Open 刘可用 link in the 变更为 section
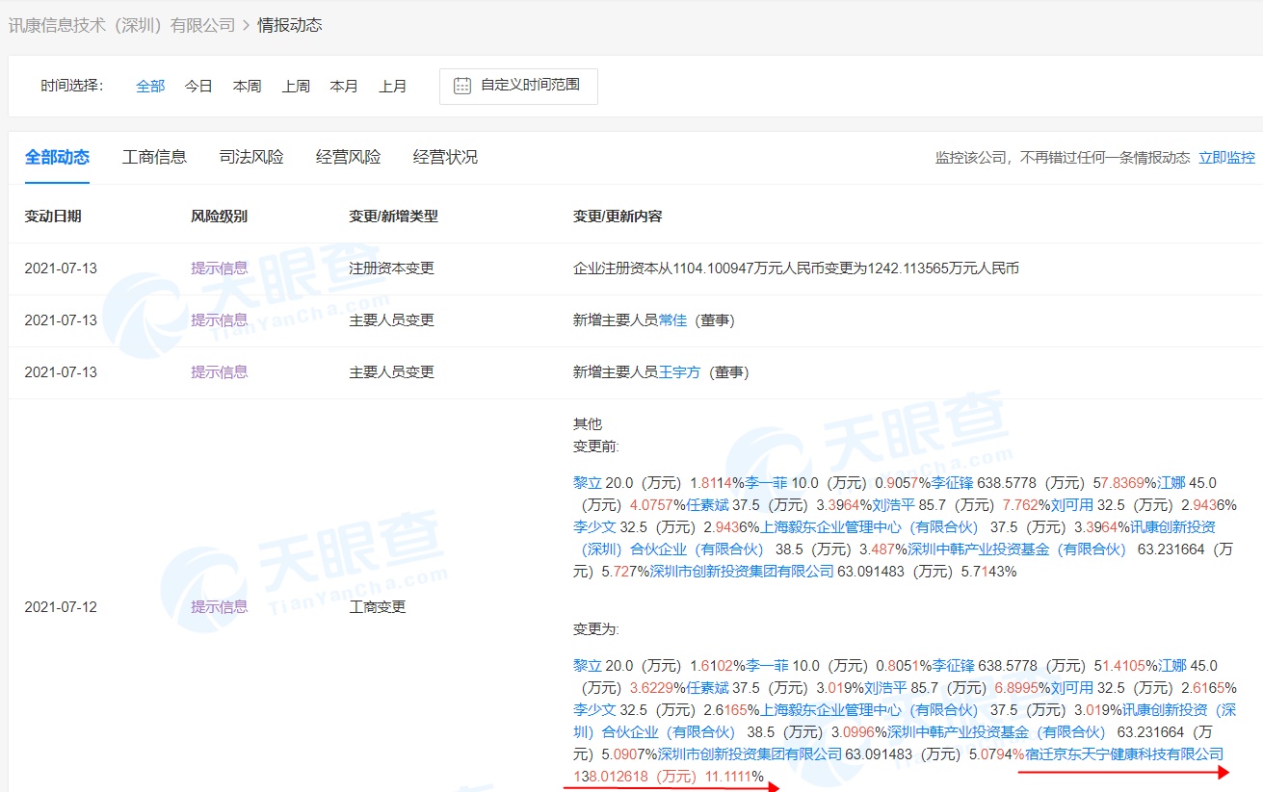 (1071, 688)
